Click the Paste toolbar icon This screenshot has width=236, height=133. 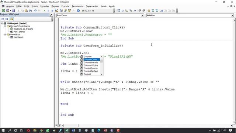click(x=26, y=11)
